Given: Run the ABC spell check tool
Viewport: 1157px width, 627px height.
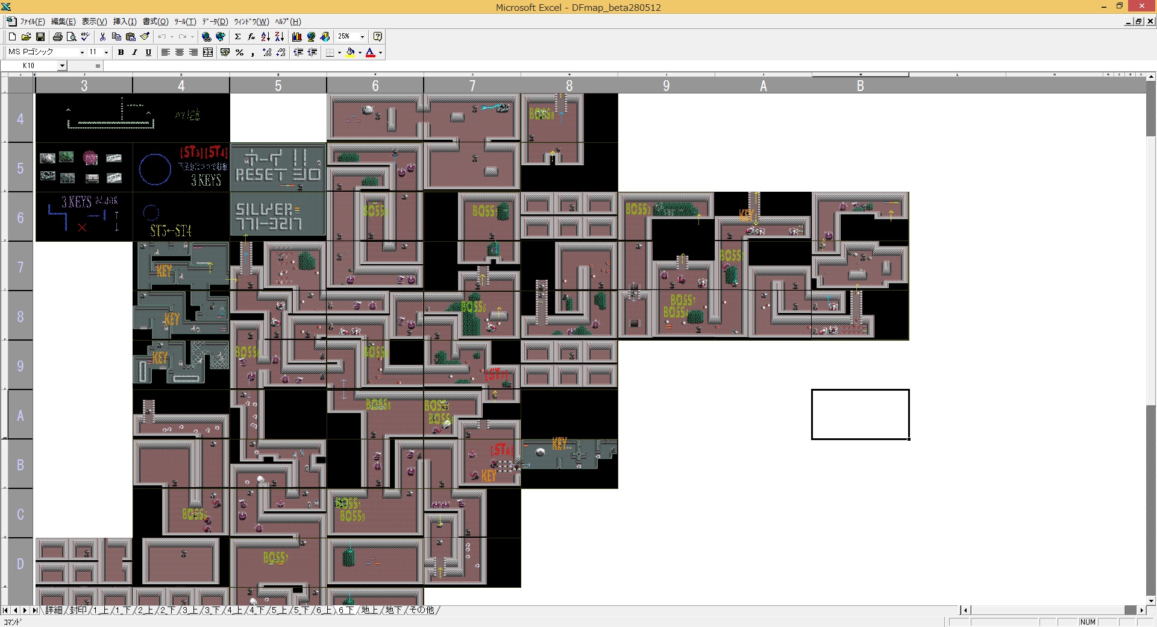Looking at the screenshot, I should point(86,37).
